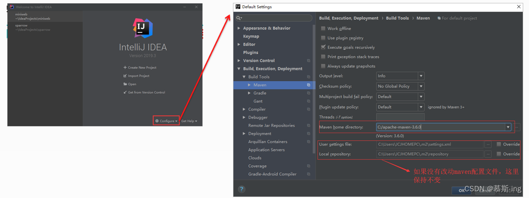Expand the Debugger tree node

click(x=244, y=118)
